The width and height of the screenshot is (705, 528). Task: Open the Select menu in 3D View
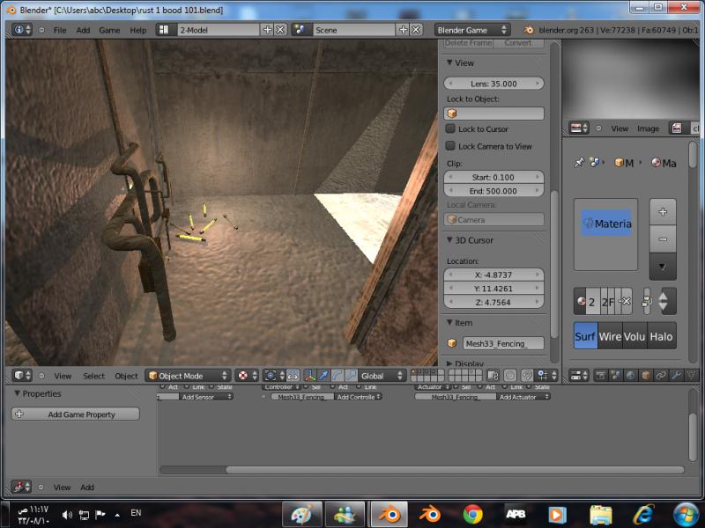tap(93, 376)
